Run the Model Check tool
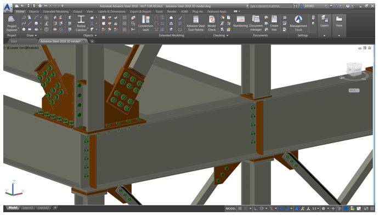The width and height of the screenshot is (379, 216). [x=212, y=24]
